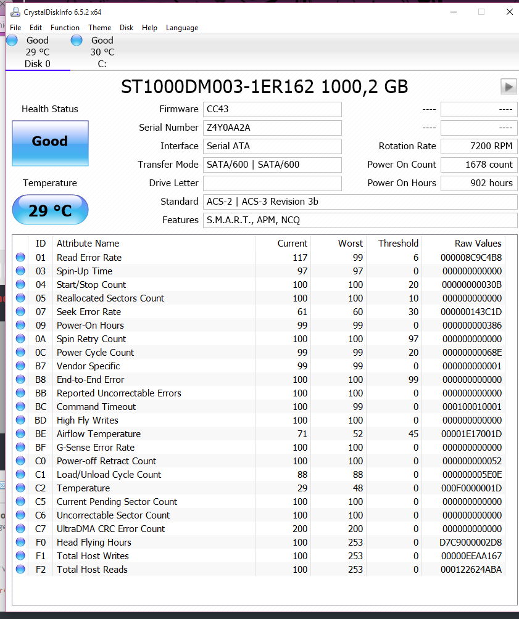The height and width of the screenshot is (619, 519).
Task: Click the Reallocated Sectors Count status icon
Action: coord(20,298)
